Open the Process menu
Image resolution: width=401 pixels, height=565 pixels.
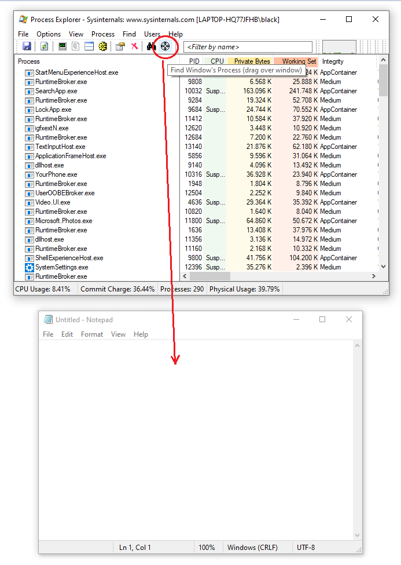(103, 34)
